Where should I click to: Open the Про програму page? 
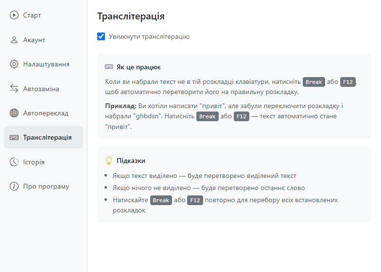44,186
